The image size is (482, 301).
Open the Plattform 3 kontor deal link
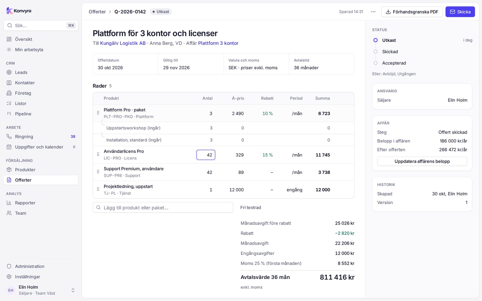pos(218,43)
